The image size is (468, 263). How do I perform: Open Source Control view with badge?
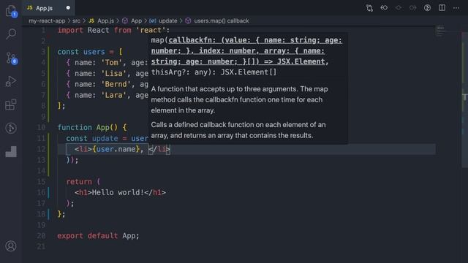[x=12, y=58]
